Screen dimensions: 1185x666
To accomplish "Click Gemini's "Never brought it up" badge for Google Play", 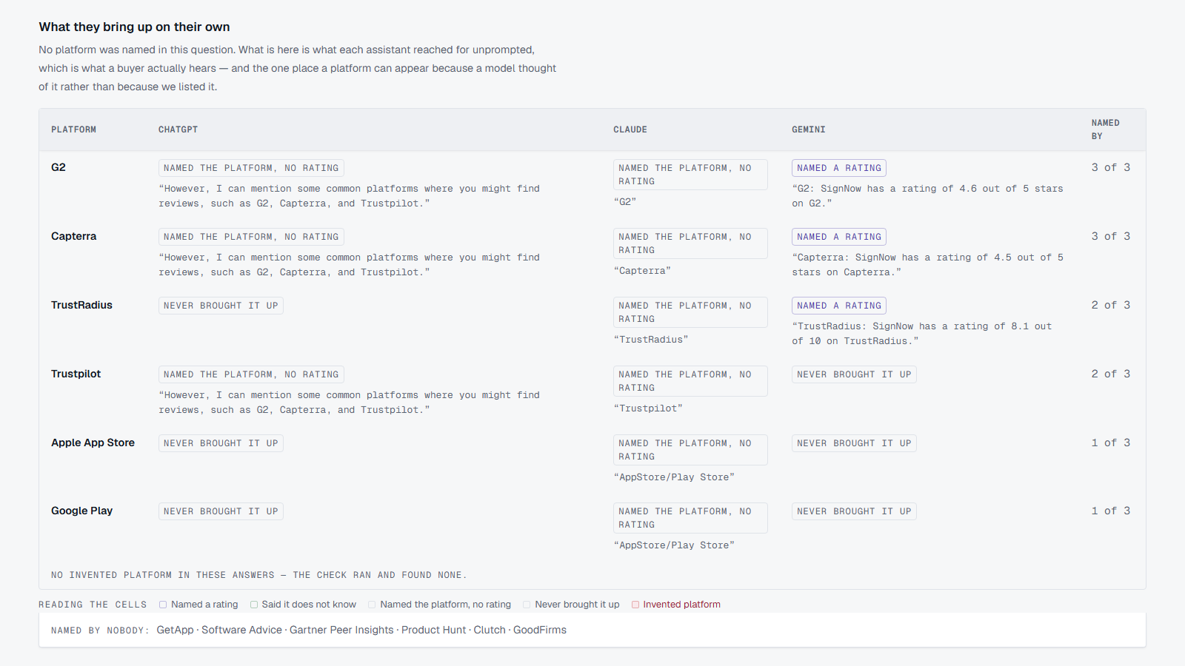I will point(854,511).
